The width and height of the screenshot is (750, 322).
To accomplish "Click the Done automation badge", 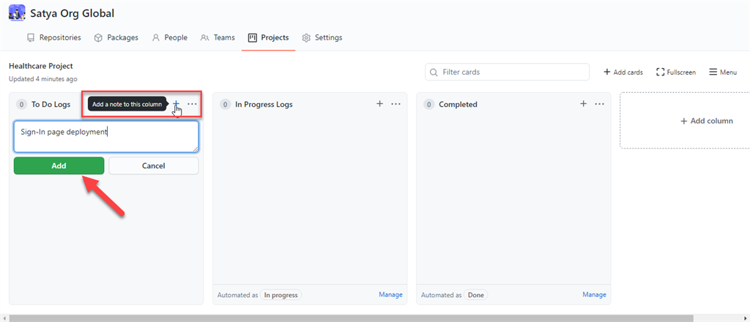I will [476, 295].
